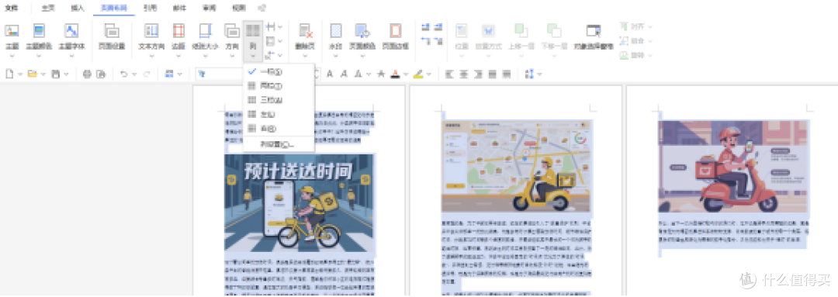The image size is (838, 297).
Task: Expand the 边距 dropdown arrow
Action: click(178, 56)
